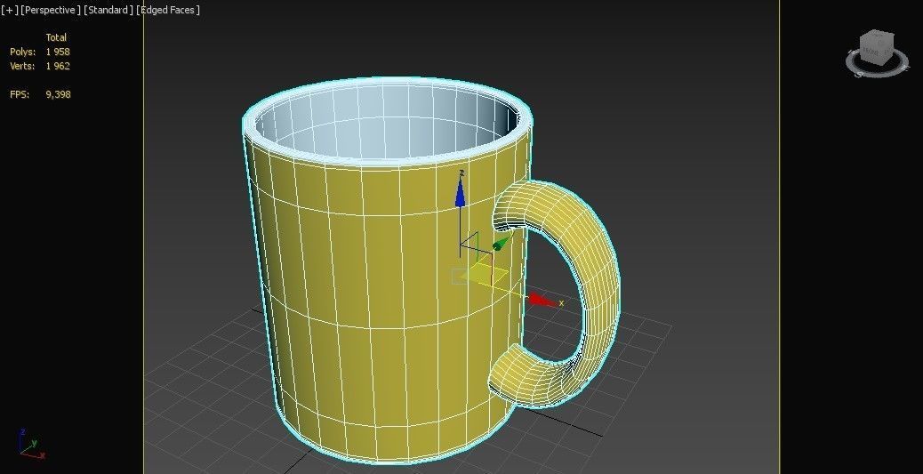Click the yellow XY plane gizmo handle
Screen dimensions: 923x474
click(x=483, y=273)
